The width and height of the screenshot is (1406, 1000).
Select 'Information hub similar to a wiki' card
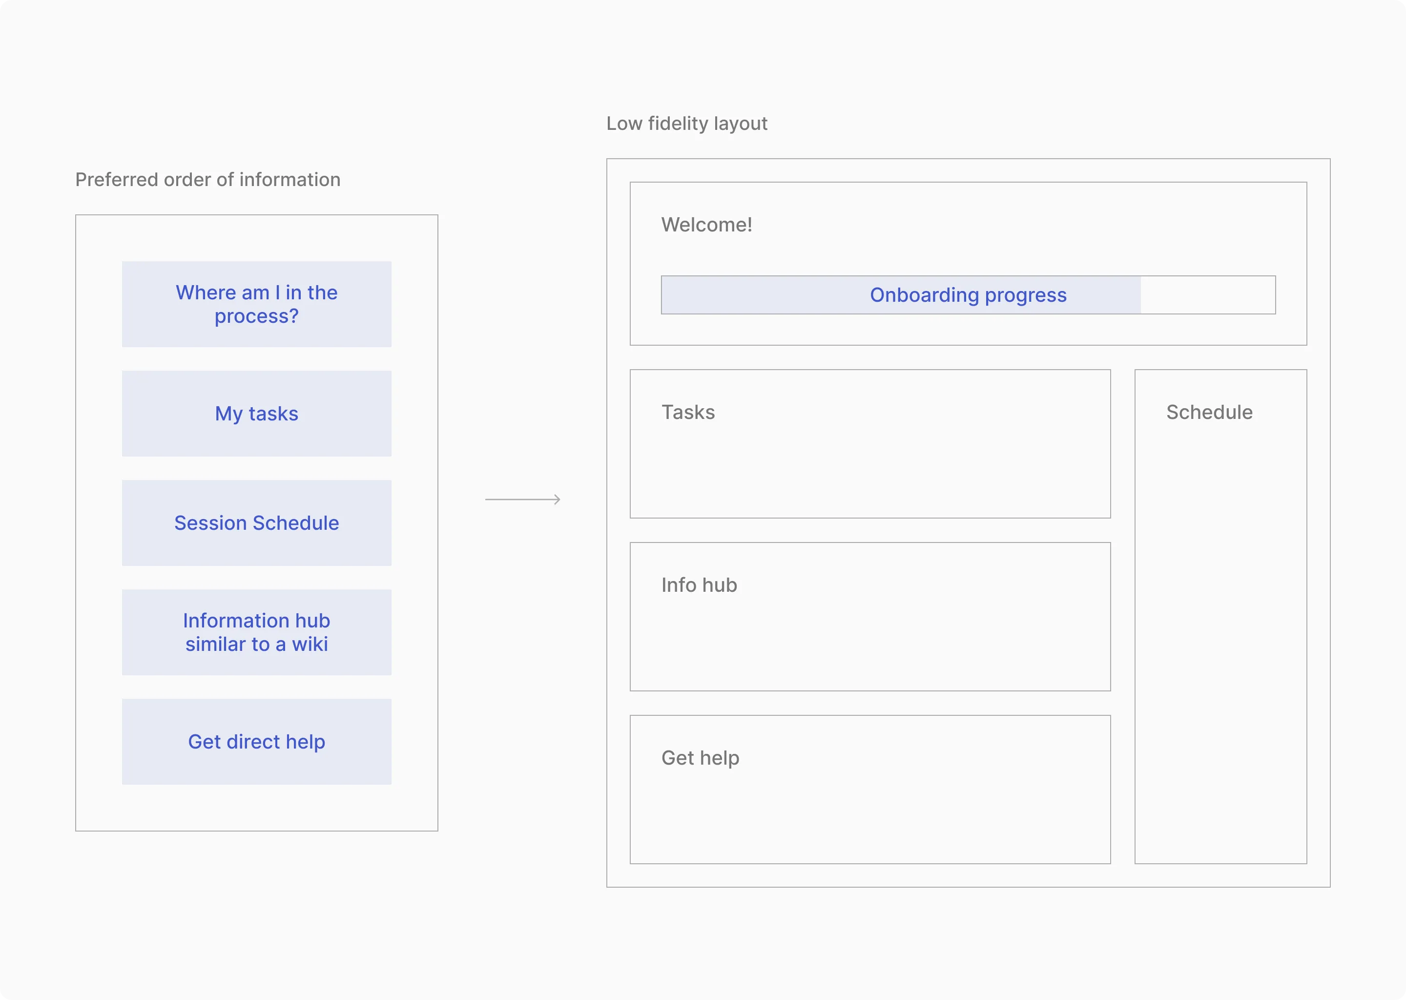[256, 632]
